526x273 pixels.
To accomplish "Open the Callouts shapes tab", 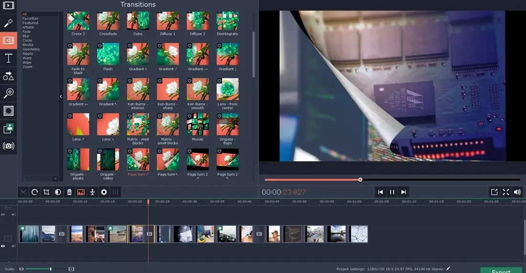I will click(x=9, y=76).
